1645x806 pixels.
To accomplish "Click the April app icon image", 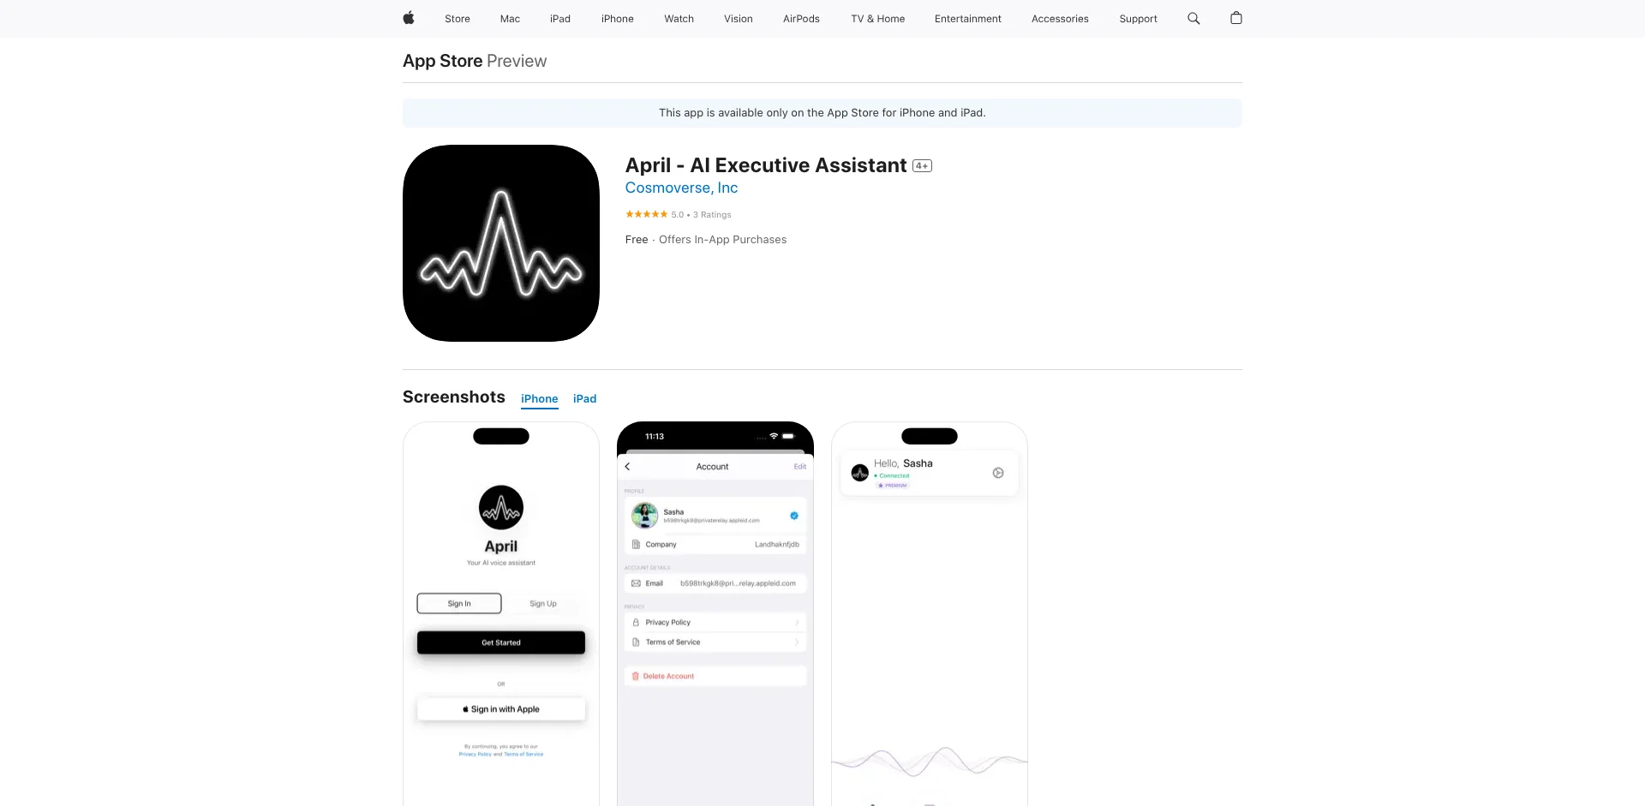I will (x=501, y=243).
